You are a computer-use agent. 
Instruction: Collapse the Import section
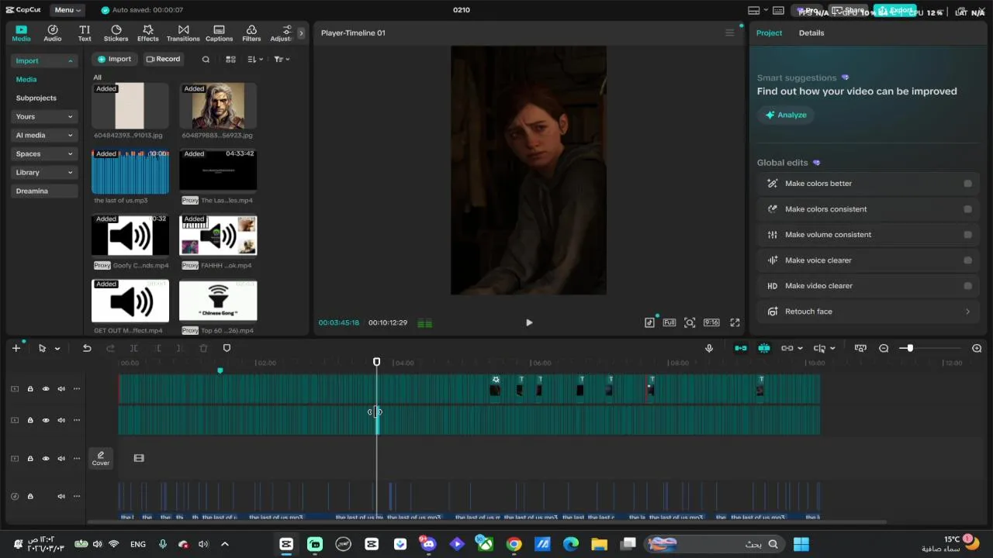click(x=44, y=60)
